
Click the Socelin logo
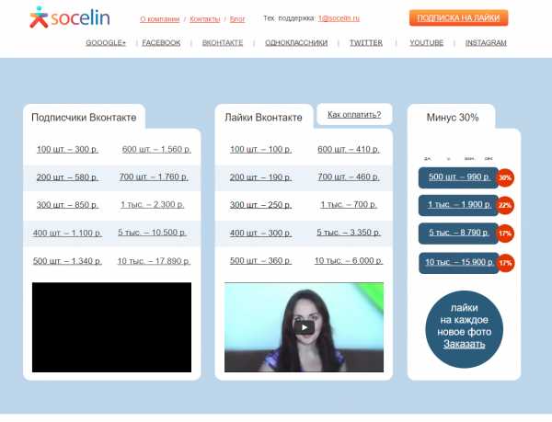(69, 17)
